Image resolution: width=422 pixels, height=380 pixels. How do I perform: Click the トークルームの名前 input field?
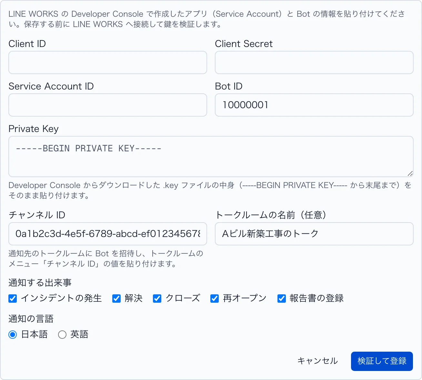tap(314, 234)
